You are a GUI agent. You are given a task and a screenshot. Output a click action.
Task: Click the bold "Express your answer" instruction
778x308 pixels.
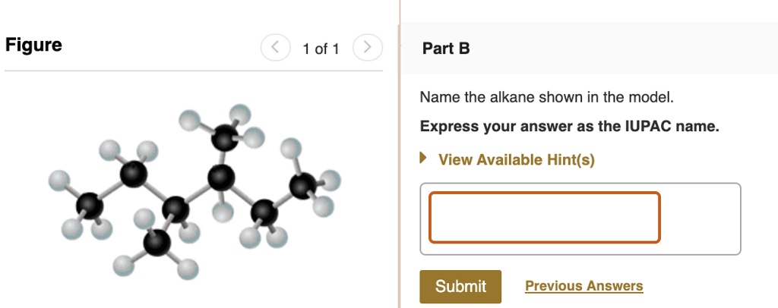point(568,126)
